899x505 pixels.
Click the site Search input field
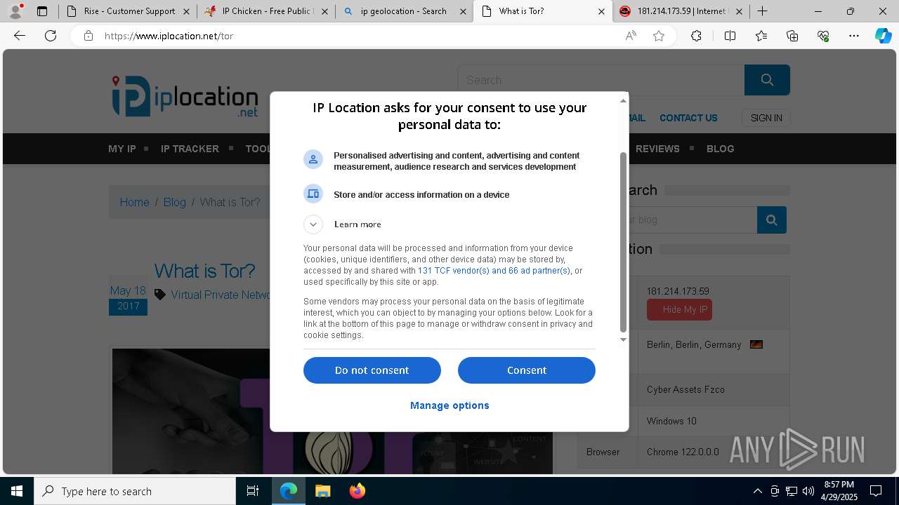(601, 80)
